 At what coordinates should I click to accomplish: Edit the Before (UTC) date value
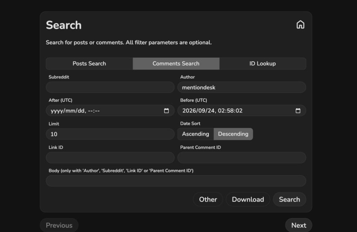(x=242, y=111)
